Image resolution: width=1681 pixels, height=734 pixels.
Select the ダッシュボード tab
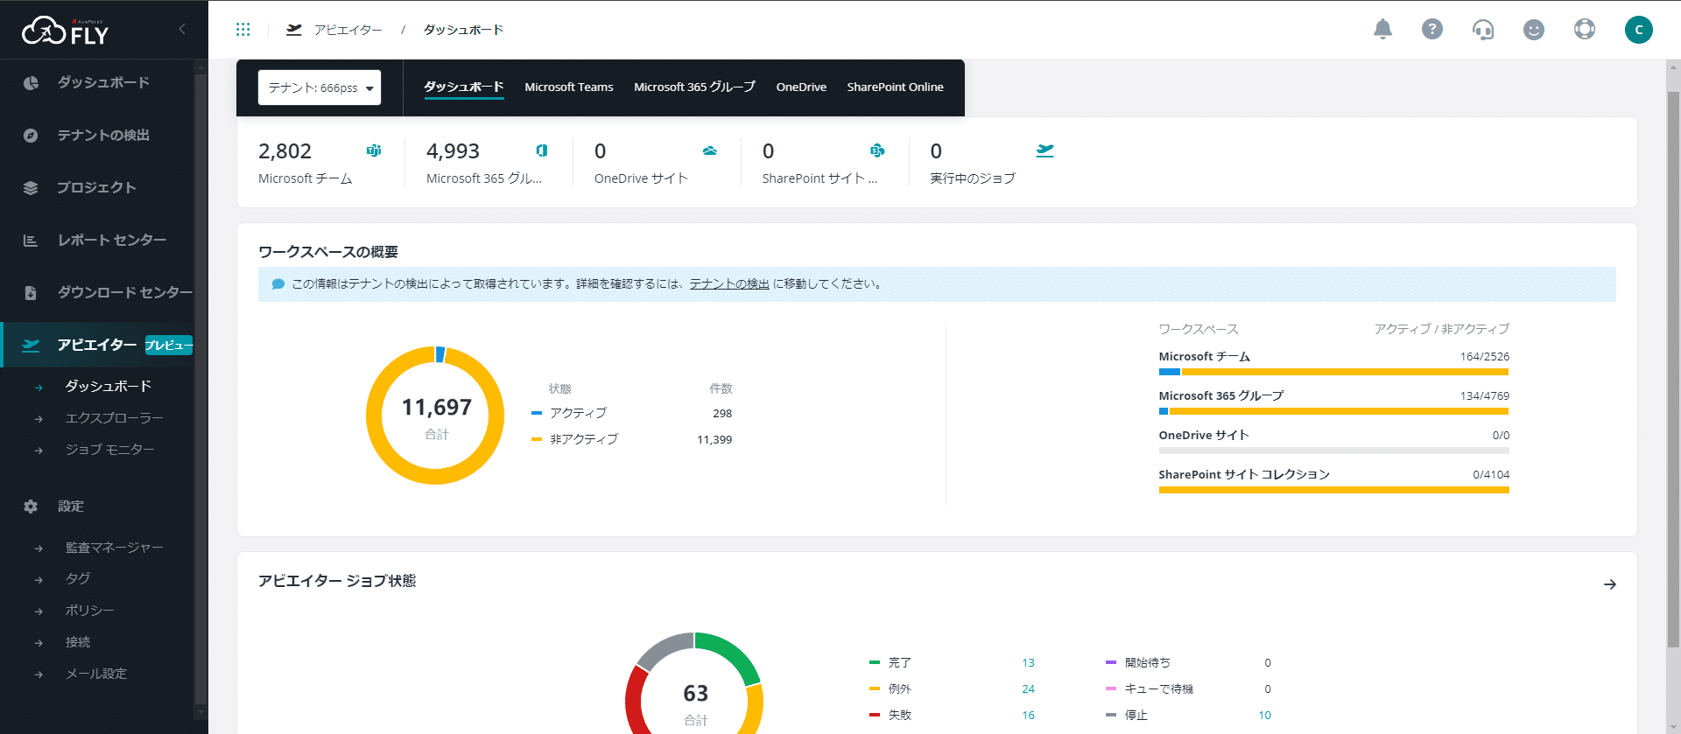click(464, 87)
